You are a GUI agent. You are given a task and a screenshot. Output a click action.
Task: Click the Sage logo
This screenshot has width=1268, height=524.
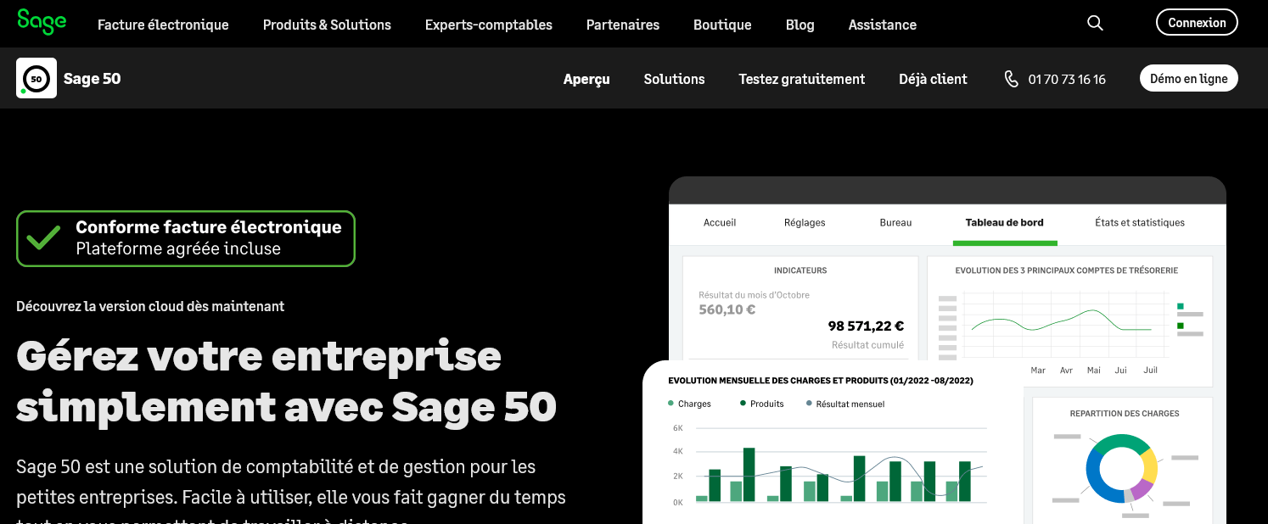coord(42,22)
